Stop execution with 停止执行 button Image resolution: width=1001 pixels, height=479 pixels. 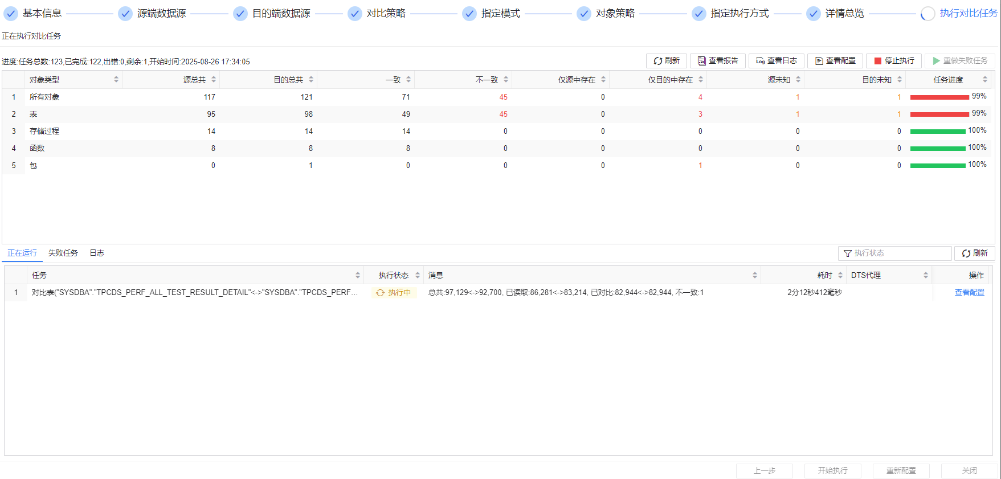894,61
